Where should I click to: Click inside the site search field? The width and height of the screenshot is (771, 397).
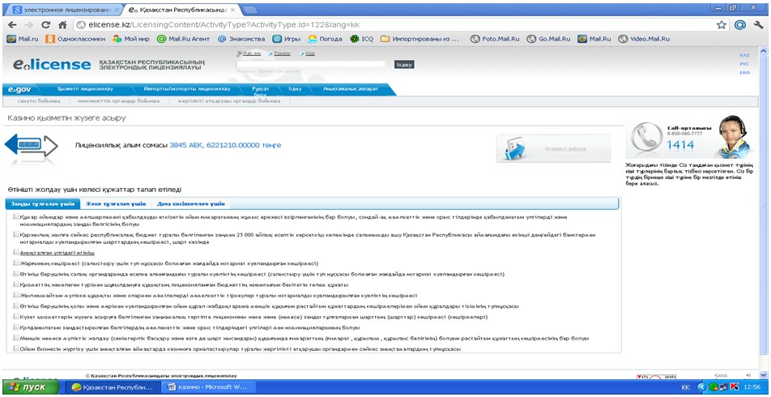coord(310,64)
